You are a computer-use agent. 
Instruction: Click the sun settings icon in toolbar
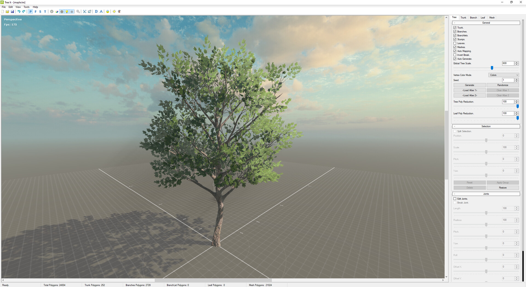[x=114, y=11]
